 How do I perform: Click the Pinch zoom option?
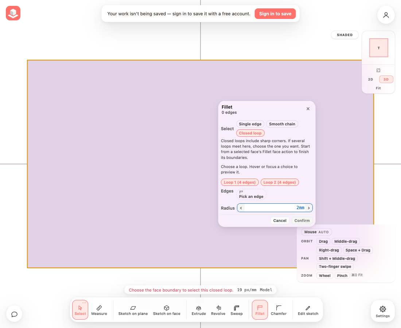pos(342,276)
